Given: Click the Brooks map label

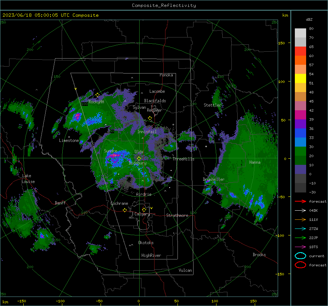Looking at the screenshot, I should (x=259, y=255).
